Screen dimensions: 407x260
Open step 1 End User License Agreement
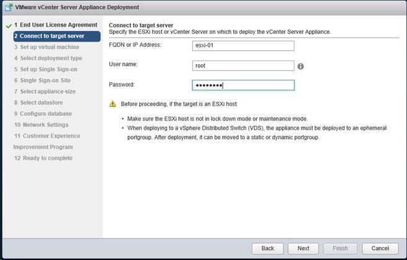56,25
